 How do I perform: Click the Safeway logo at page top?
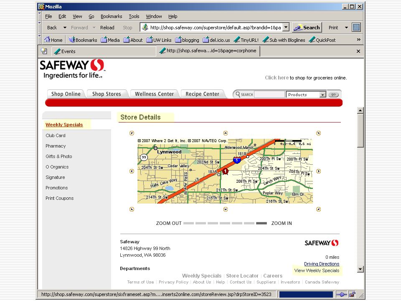point(72,69)
